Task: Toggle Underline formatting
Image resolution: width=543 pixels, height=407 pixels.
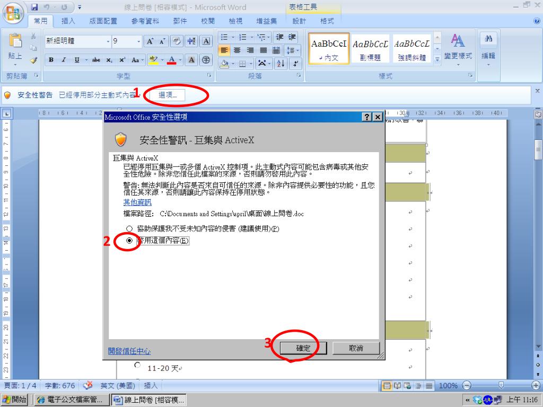Action: [76, 60]
